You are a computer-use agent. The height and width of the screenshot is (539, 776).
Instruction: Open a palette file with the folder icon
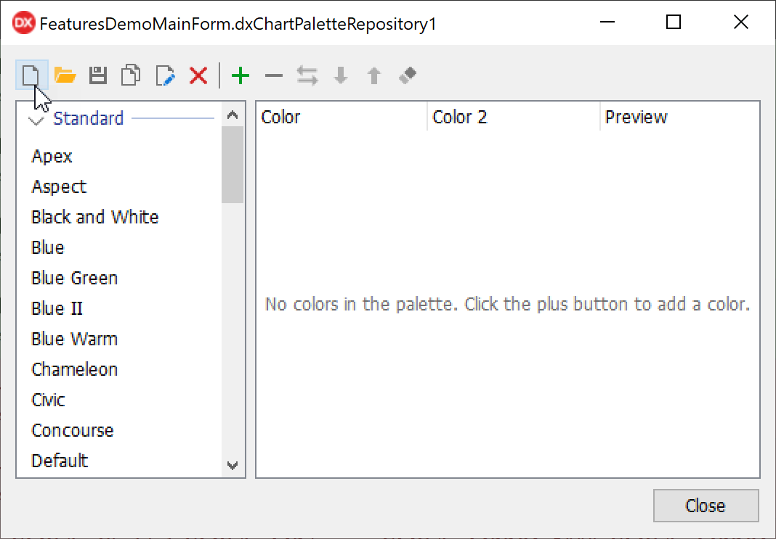[65, 75]
